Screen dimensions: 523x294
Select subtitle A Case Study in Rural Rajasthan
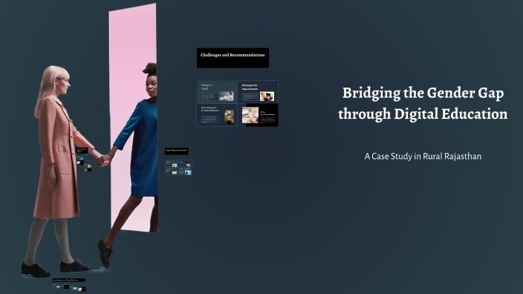(x=423, y=157)
